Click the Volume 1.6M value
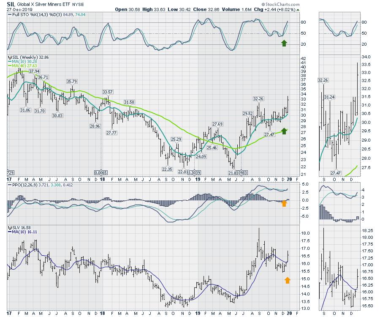380x317 pixels. [x=237, y=9]
